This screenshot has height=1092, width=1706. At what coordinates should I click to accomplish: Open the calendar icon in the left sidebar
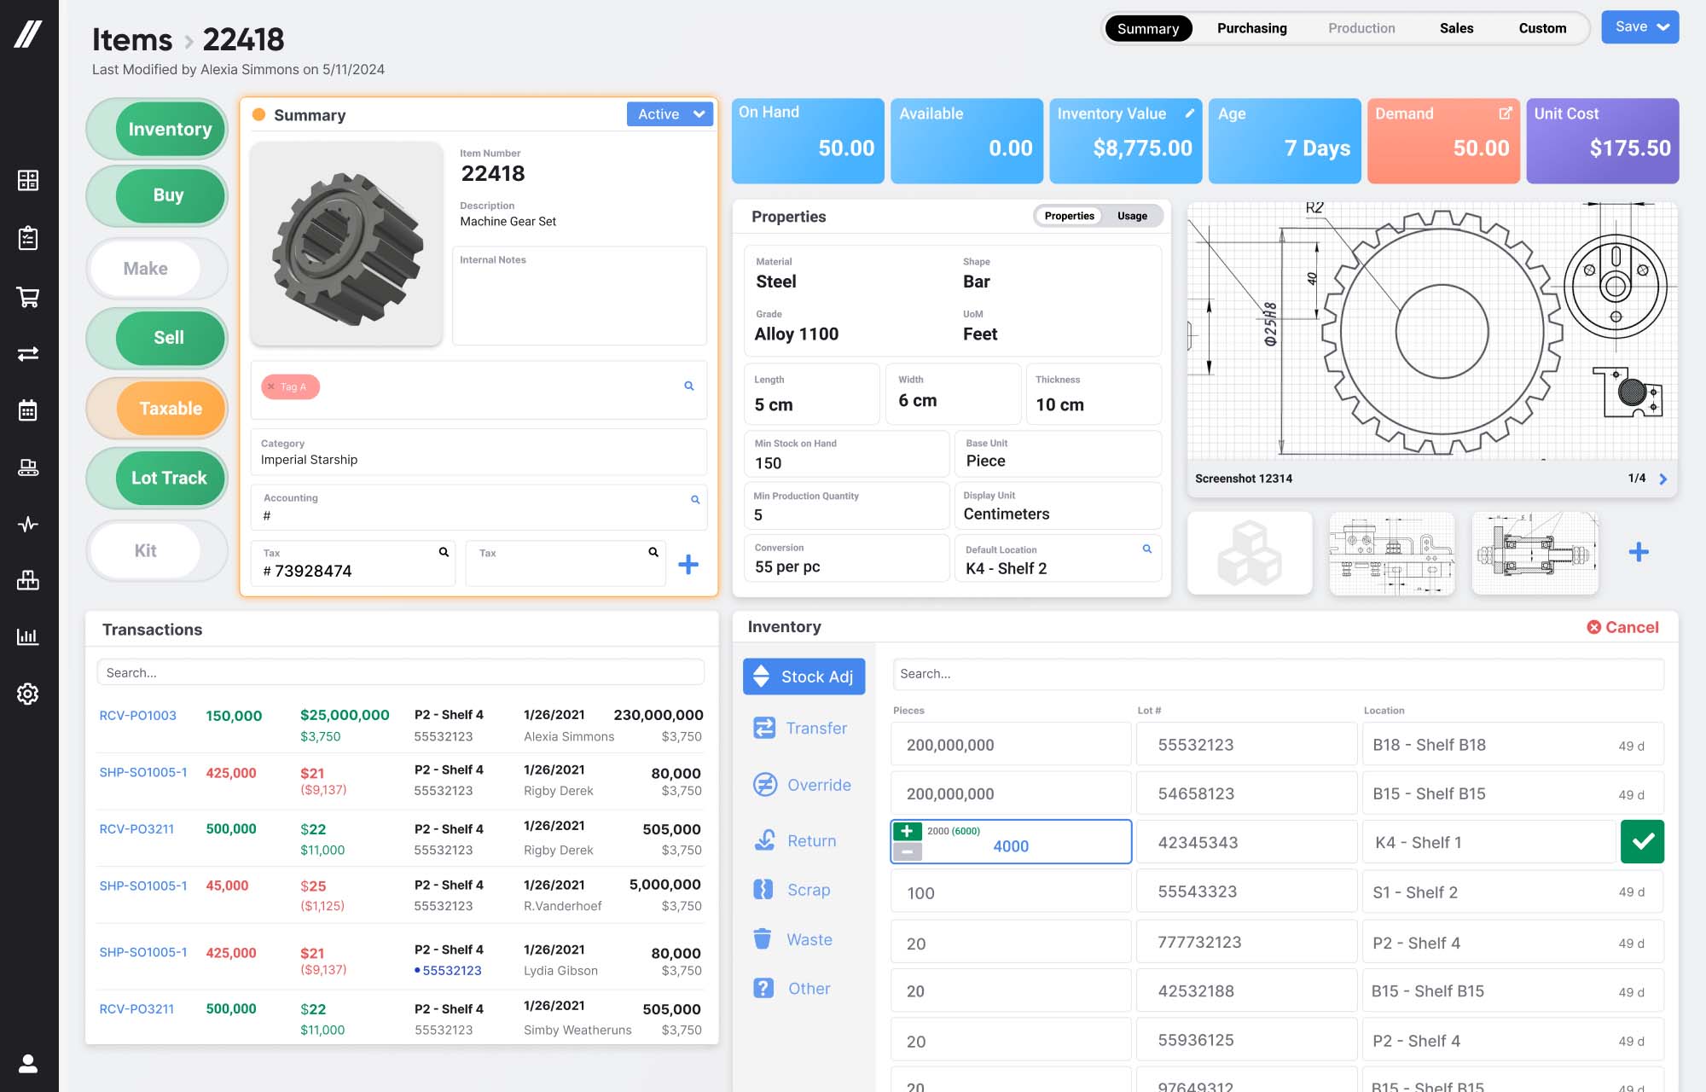[28, 410]
